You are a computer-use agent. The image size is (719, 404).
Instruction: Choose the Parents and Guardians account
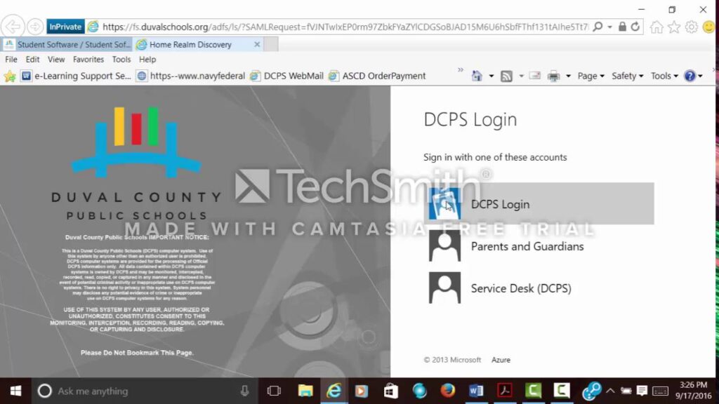[x=539, y=246]
